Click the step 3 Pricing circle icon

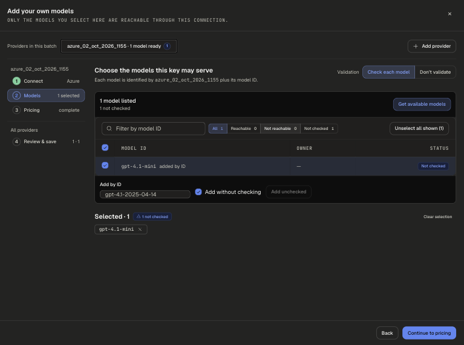click(16, 110)
